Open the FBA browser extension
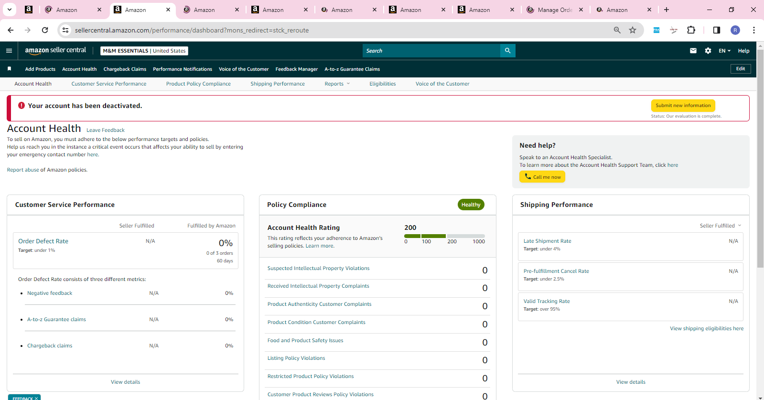Viewport: 764px width, 400px height. pos(656,30)
